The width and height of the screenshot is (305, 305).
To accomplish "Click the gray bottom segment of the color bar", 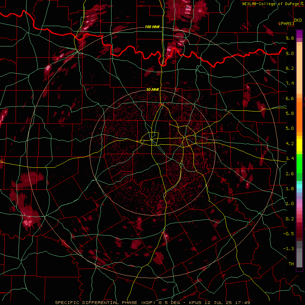I will click(x=299, y=260).
